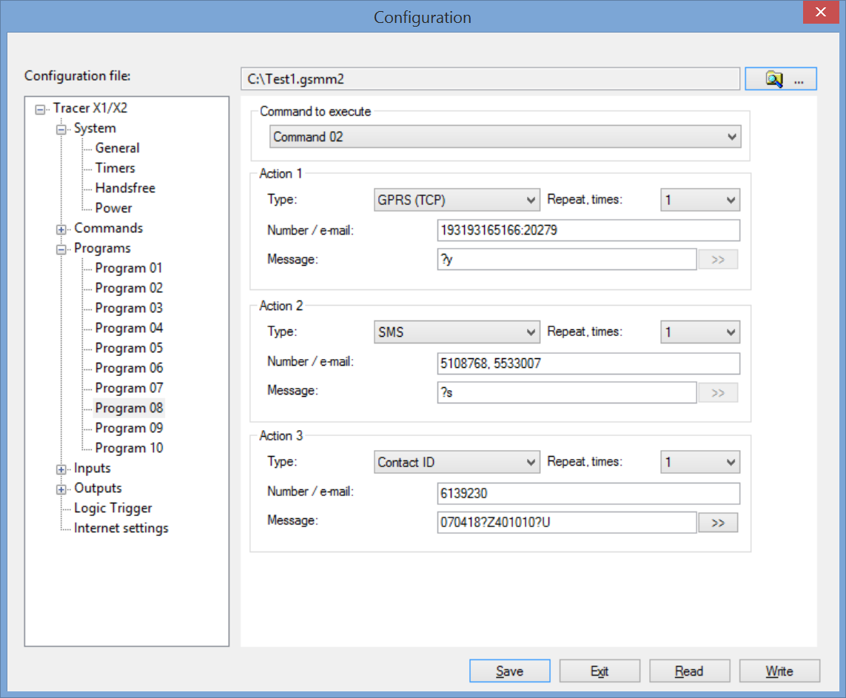Select Timers in the tree
The image size is (846, 698).
point(115,168)
